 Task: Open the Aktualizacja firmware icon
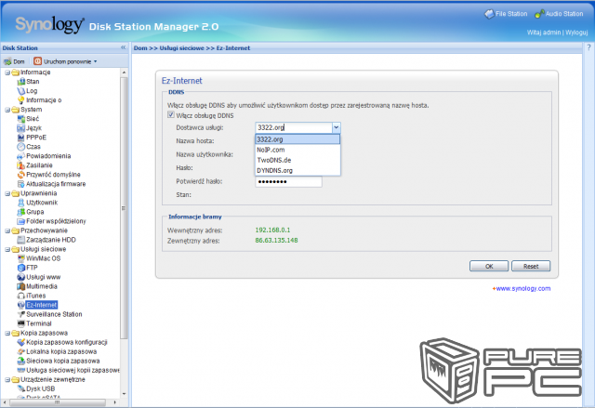tap(21, 184)
